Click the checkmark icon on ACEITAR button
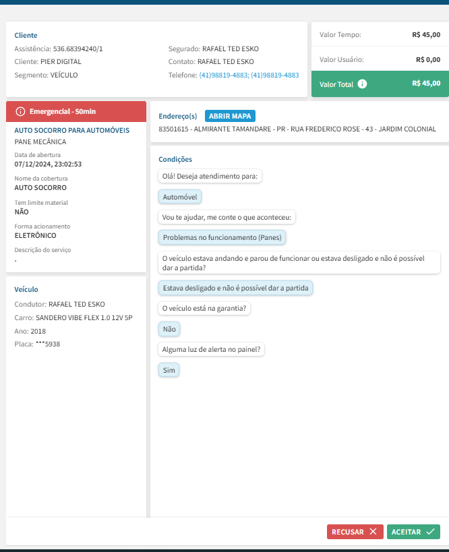 tap(430, 532)
